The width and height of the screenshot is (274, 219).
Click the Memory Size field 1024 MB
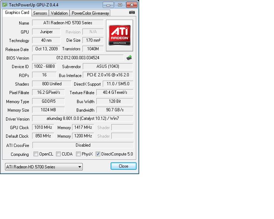click(49, 109)
